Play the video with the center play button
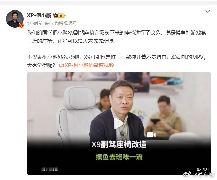 (x=118, y=123)
